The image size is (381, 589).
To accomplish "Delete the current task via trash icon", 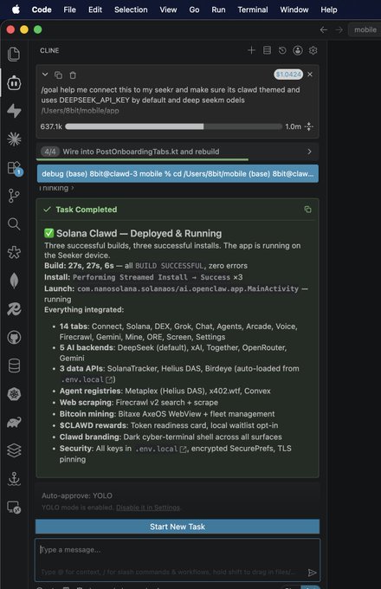I will [x=73, y=75].
